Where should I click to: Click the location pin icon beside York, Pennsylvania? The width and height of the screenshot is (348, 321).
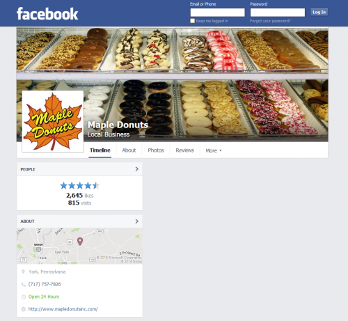tap(23, 272)
